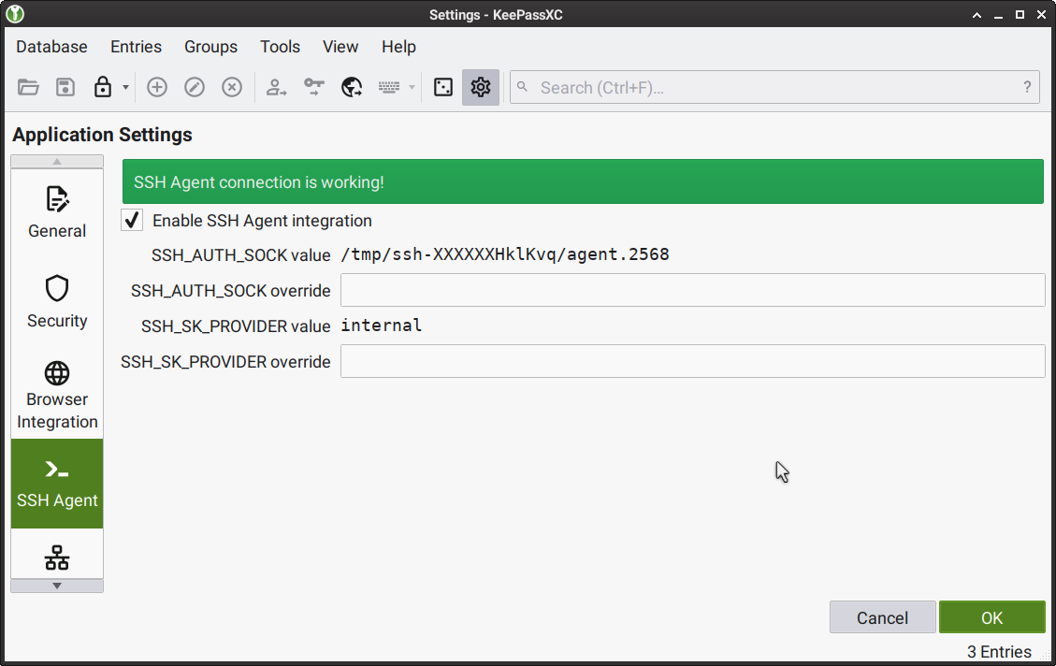1056x666 pixels.
Task: Dismiss settings with the Cancel button
Action: click(882, 617)
